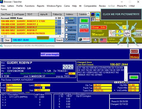Switch to the Lot/Square tab
The height and width of the screenshot is (109, 142).
pyautogui.click(x=19, y=14)
